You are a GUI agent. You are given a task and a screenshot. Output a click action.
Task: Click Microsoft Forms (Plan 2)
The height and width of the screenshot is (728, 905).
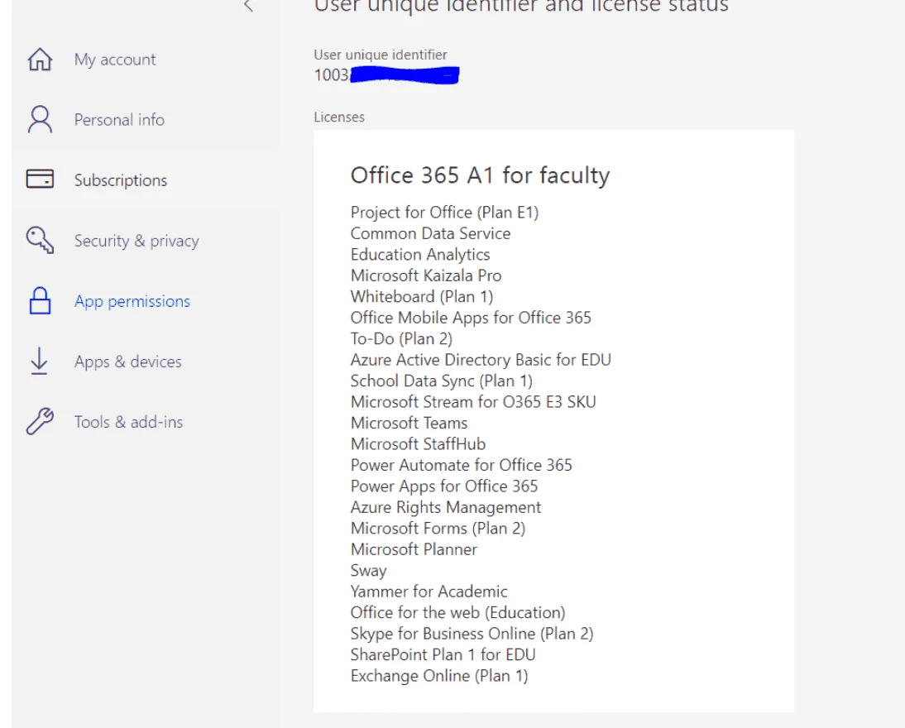[x=438, y=529]
